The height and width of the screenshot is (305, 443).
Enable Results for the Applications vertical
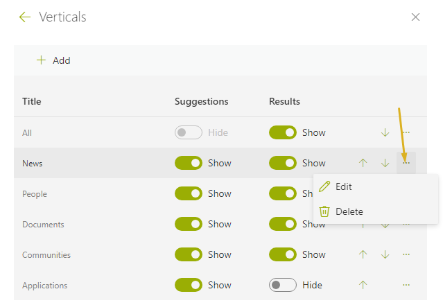click(283, 285)
